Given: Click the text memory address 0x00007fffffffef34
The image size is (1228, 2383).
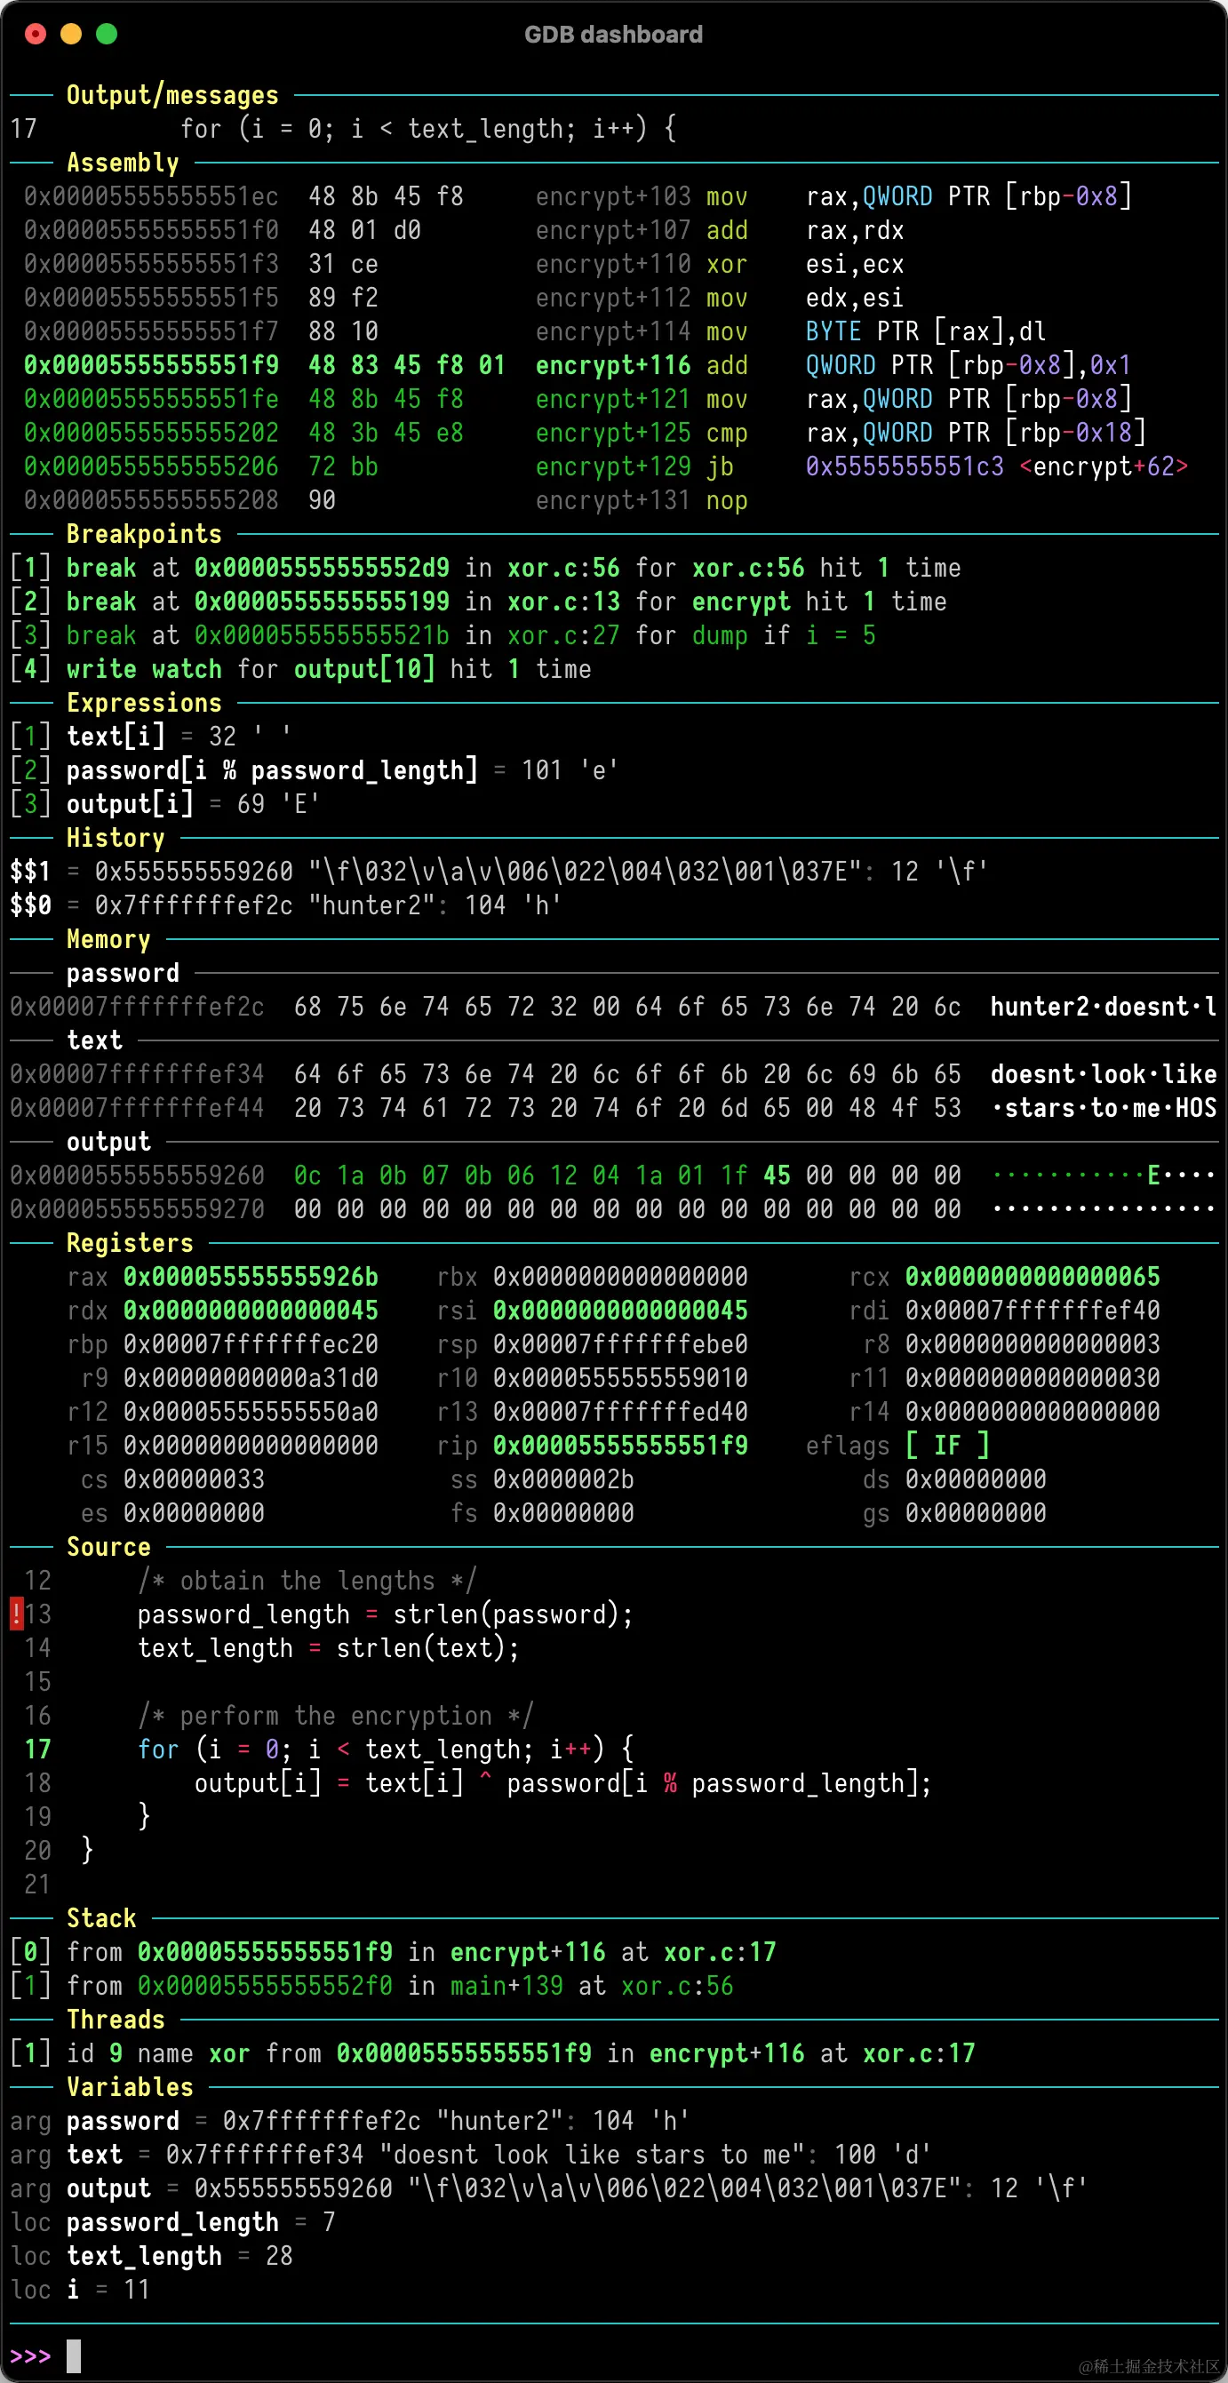Looking at the screenshot, I should (x=137, y=1074).
